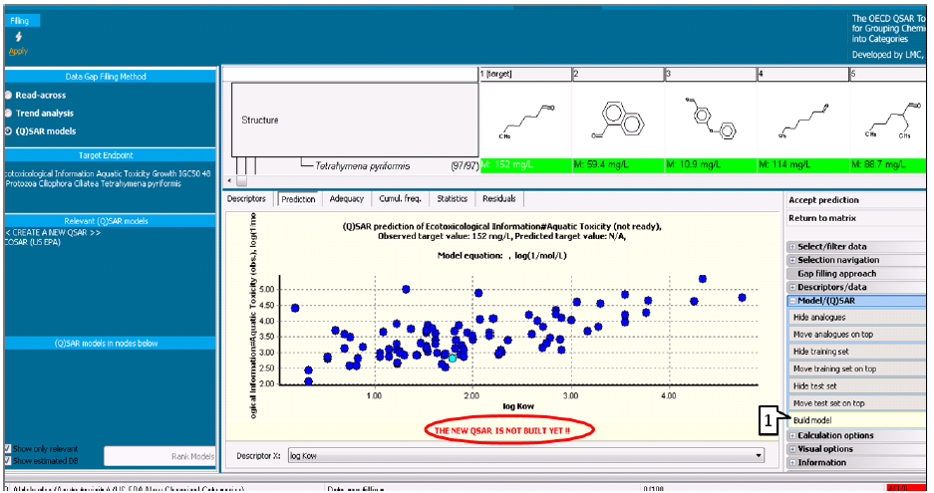Select the Tetrahymena pyriformis tree row

[x=362, y=166]
